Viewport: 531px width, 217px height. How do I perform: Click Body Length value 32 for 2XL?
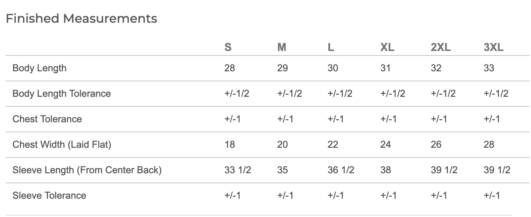pos(436,68)
